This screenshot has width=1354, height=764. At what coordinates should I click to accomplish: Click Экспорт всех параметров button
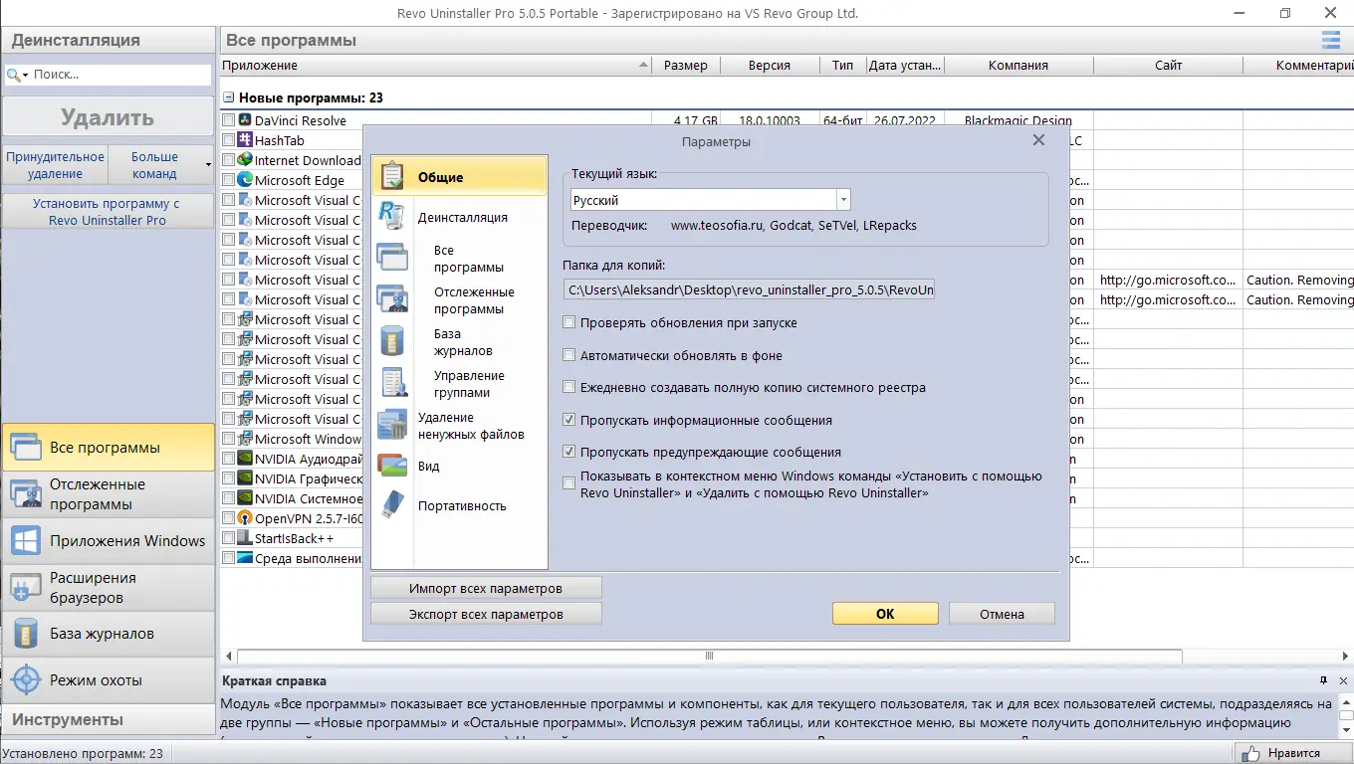tap(486, 614)
